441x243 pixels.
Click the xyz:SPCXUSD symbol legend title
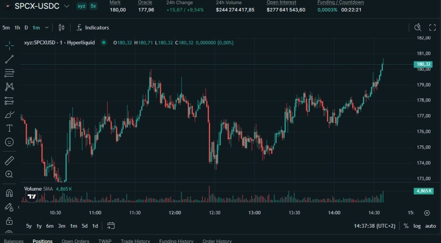click(59, 42)
